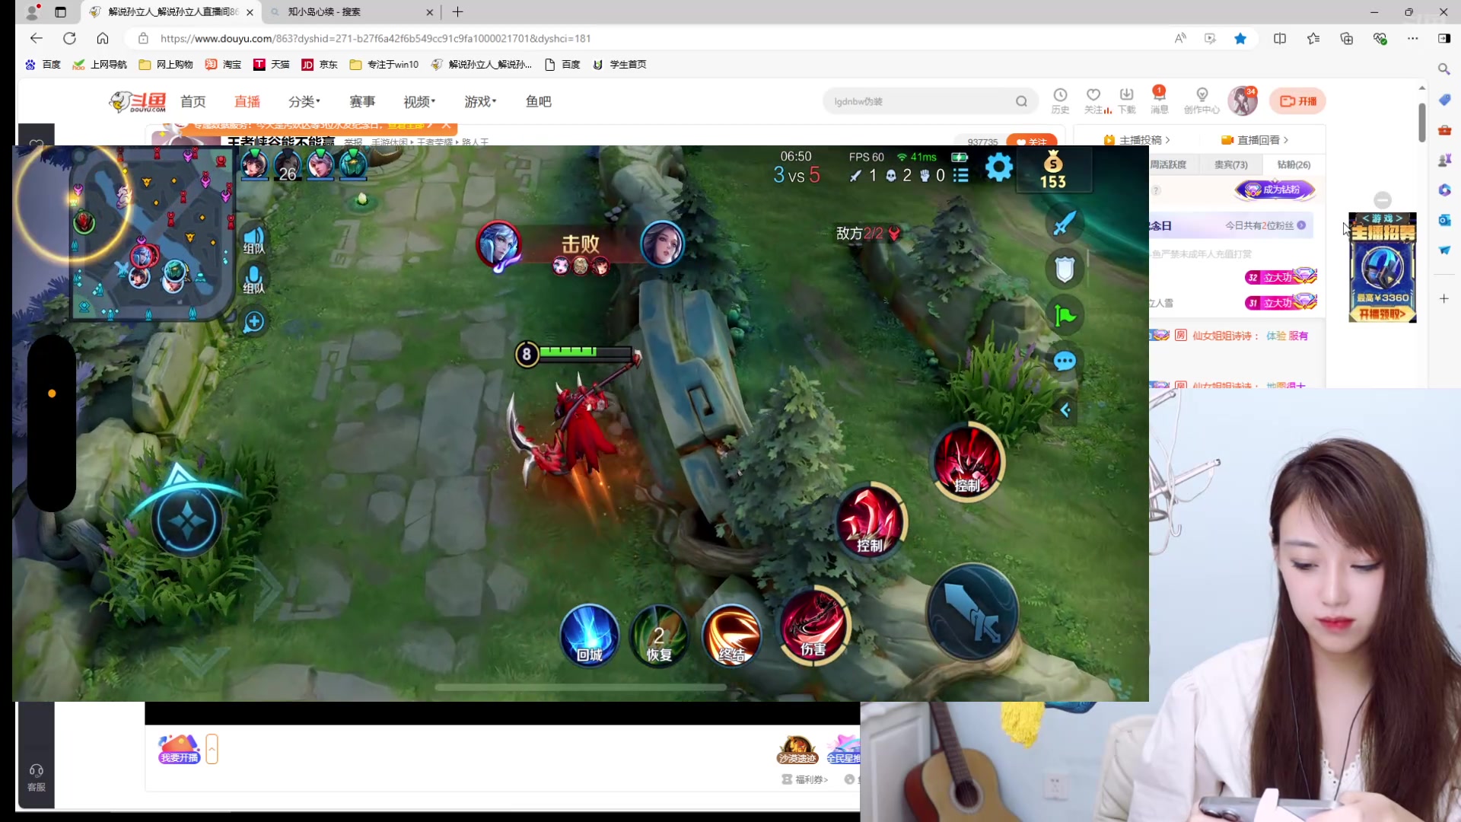This screenshot has height=822, width=1461.
Task: Click the 主播投稿 link
Action: click(1137, 140)
